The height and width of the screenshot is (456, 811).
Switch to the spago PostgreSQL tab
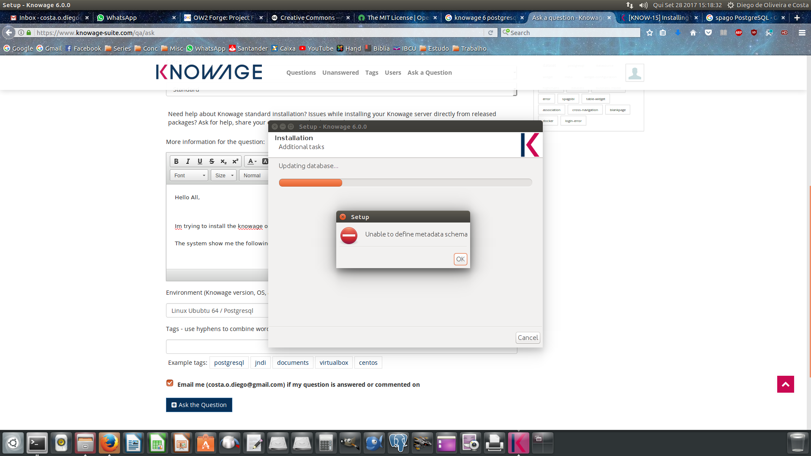(746, 18)
